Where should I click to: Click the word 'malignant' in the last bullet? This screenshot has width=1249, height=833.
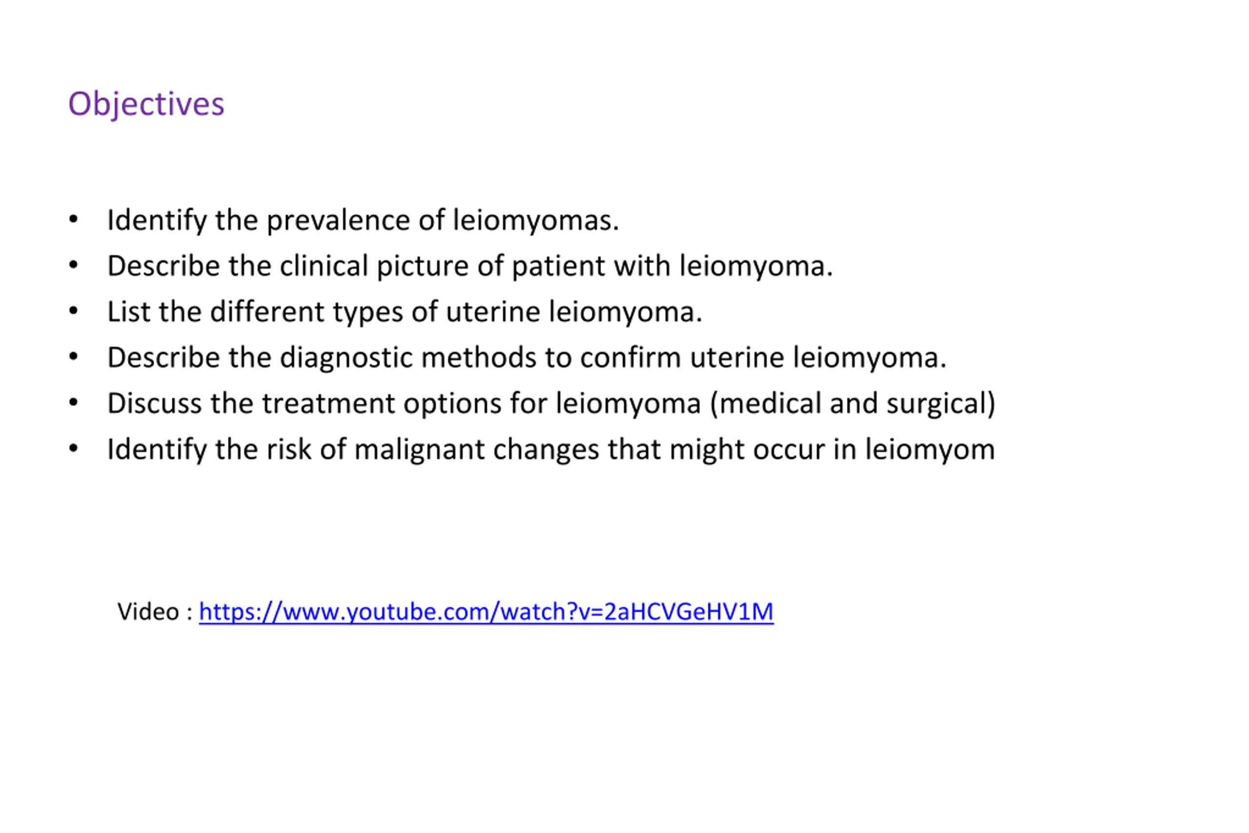[x=420, y=450]
